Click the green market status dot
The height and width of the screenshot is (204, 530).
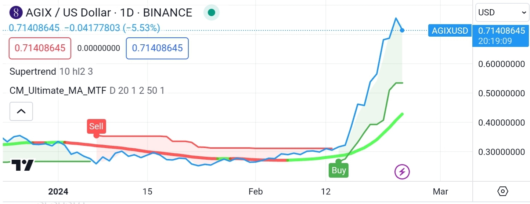click(211, 12)
